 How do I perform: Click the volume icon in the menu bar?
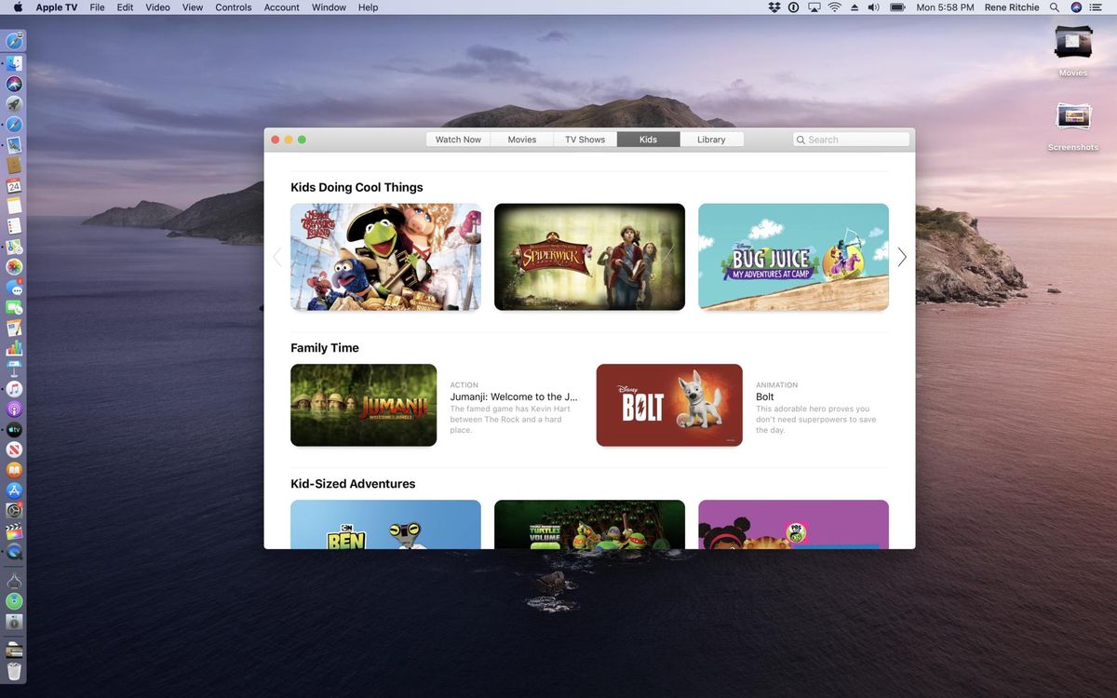(873, 7)
